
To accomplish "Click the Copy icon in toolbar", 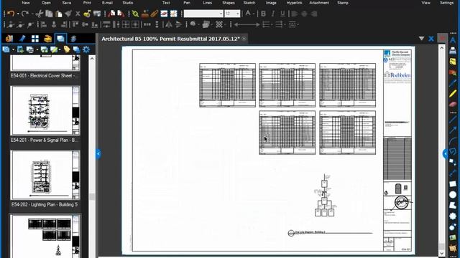I will [49, 14].
